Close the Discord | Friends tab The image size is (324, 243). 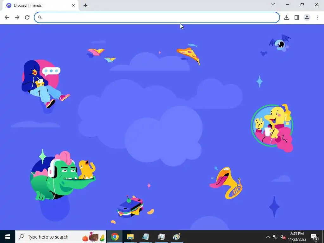click(x=73, y=5)
